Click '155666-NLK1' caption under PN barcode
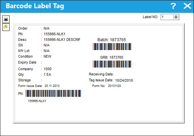Viewport: 194px width, 136px height. pyautogui.click(x=37, y=101)
